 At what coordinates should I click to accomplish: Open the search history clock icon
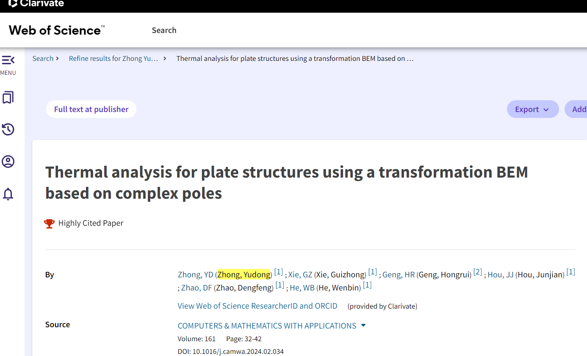8,129
